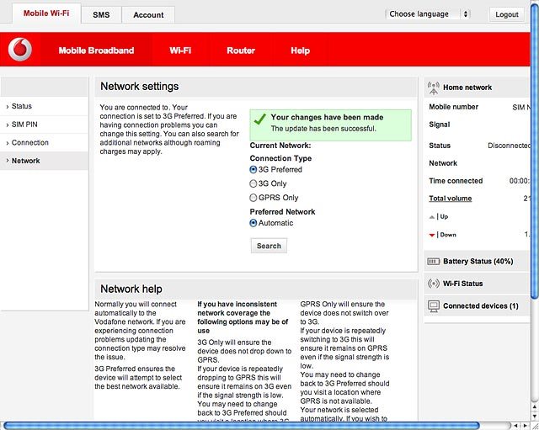
Task: Select the Automatic preferred network option
Action: pos(253,223)
